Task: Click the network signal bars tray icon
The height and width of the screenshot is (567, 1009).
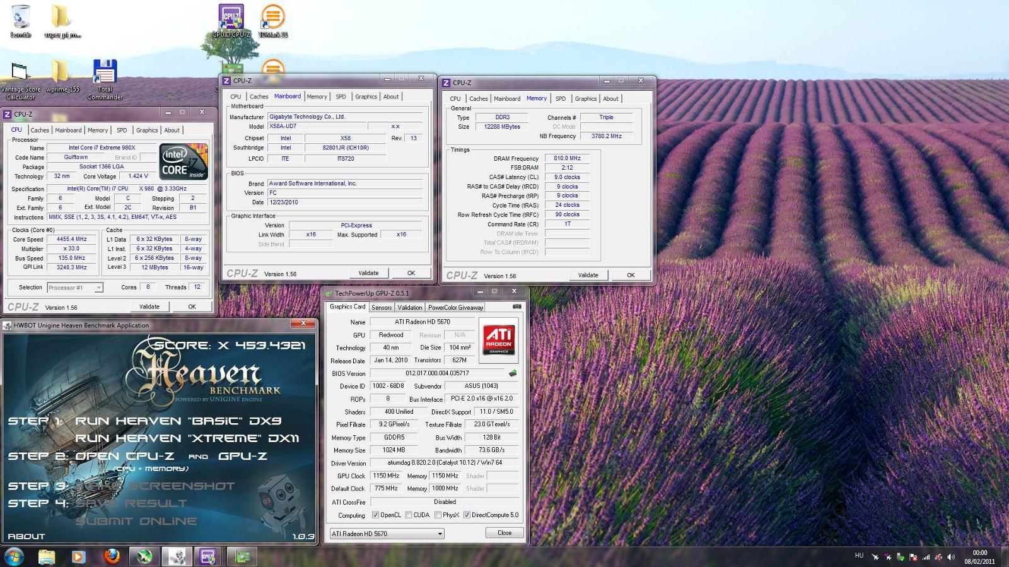Action: point(926,557)
